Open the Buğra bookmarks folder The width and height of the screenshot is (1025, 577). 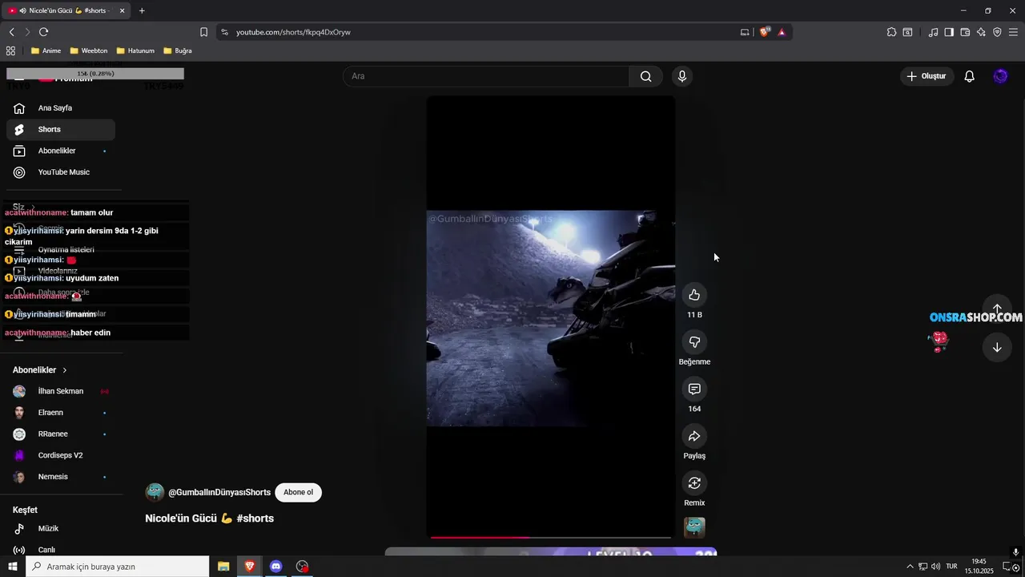tap(178, 50)
